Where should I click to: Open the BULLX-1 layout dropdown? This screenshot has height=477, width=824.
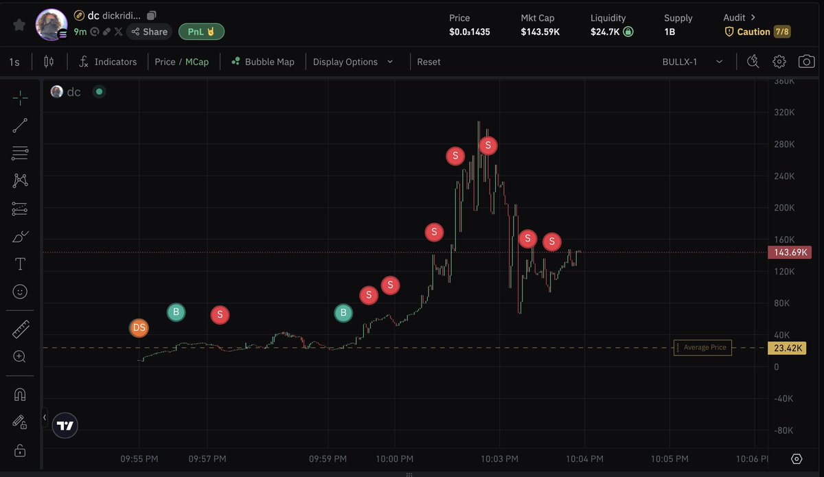point(692,62)
